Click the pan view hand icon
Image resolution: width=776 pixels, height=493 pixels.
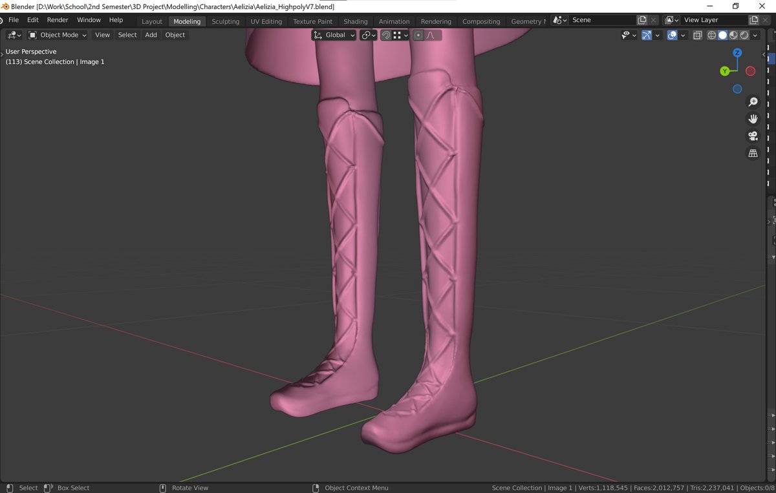[x=753, y=119]
